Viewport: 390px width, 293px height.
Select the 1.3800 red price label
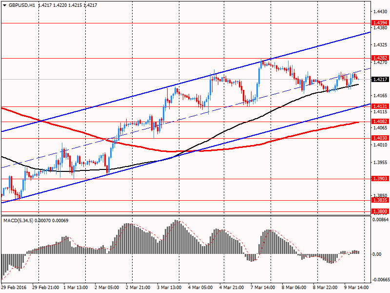(380, 211)
